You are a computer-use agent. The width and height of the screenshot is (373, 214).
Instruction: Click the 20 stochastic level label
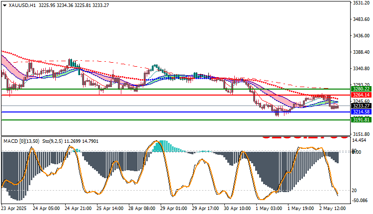(x=354, y=191)
